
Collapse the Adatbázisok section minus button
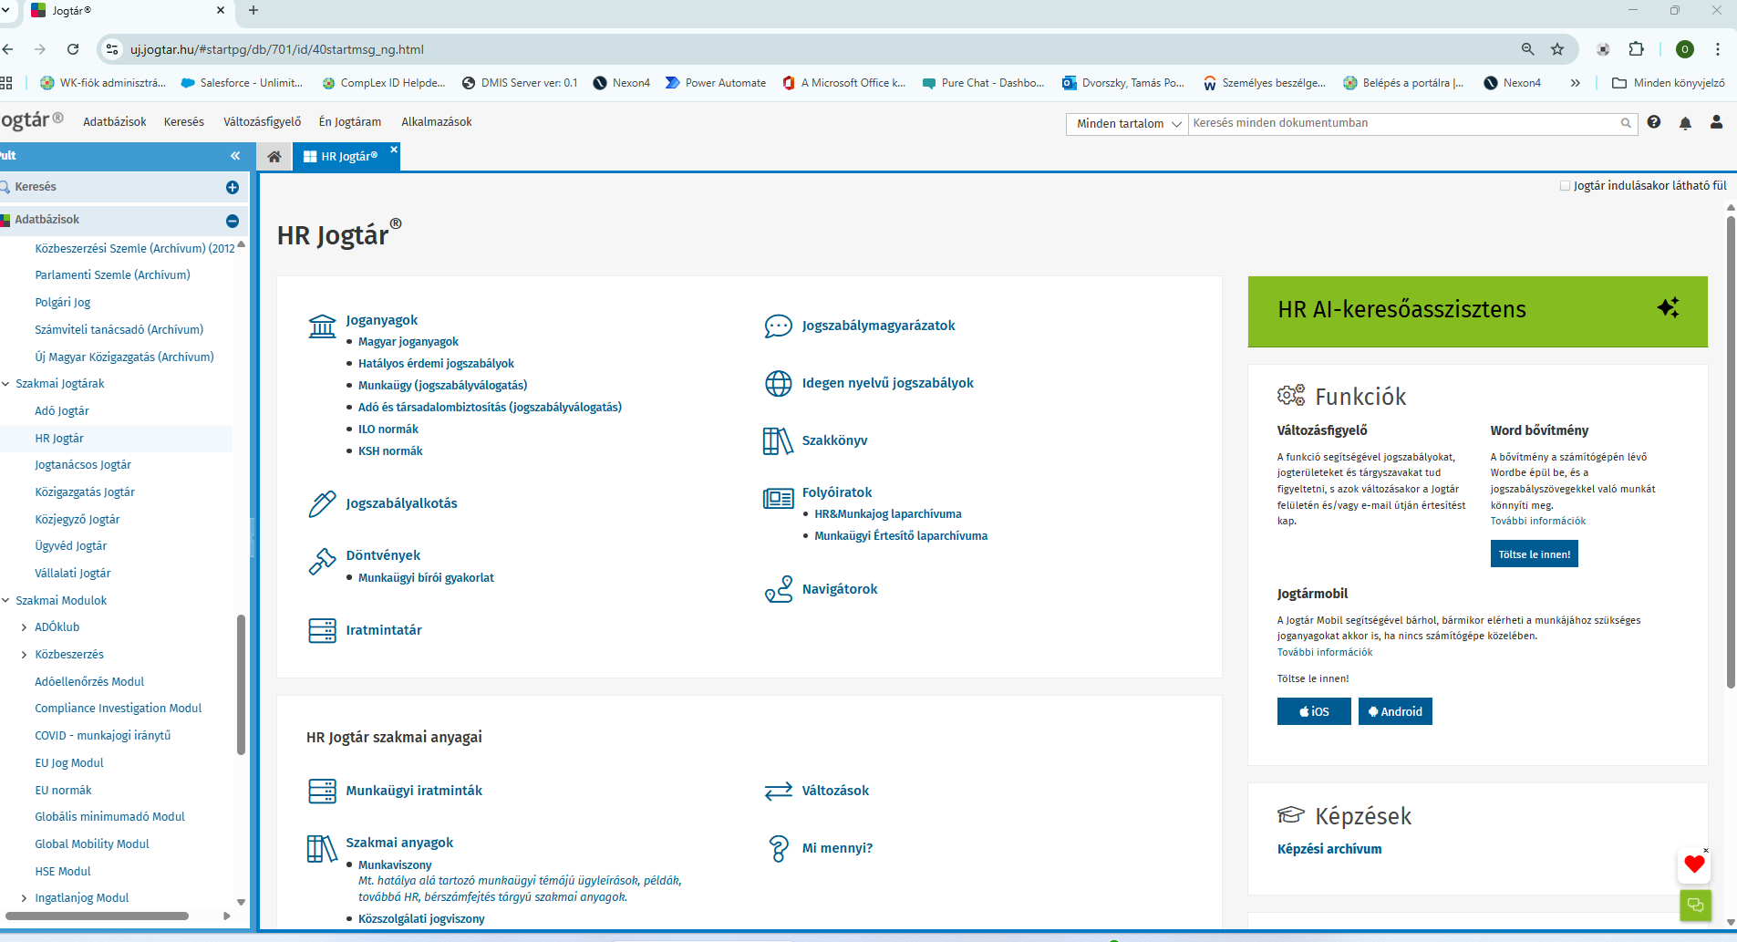pyautogui.click(x=233, y=221)
